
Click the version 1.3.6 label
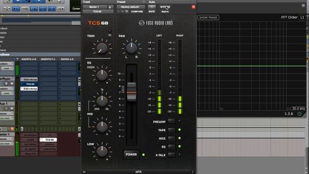pos(289,114)
